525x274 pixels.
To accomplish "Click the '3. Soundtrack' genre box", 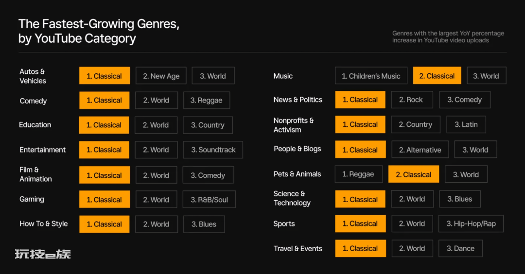I will click(213, 150).
